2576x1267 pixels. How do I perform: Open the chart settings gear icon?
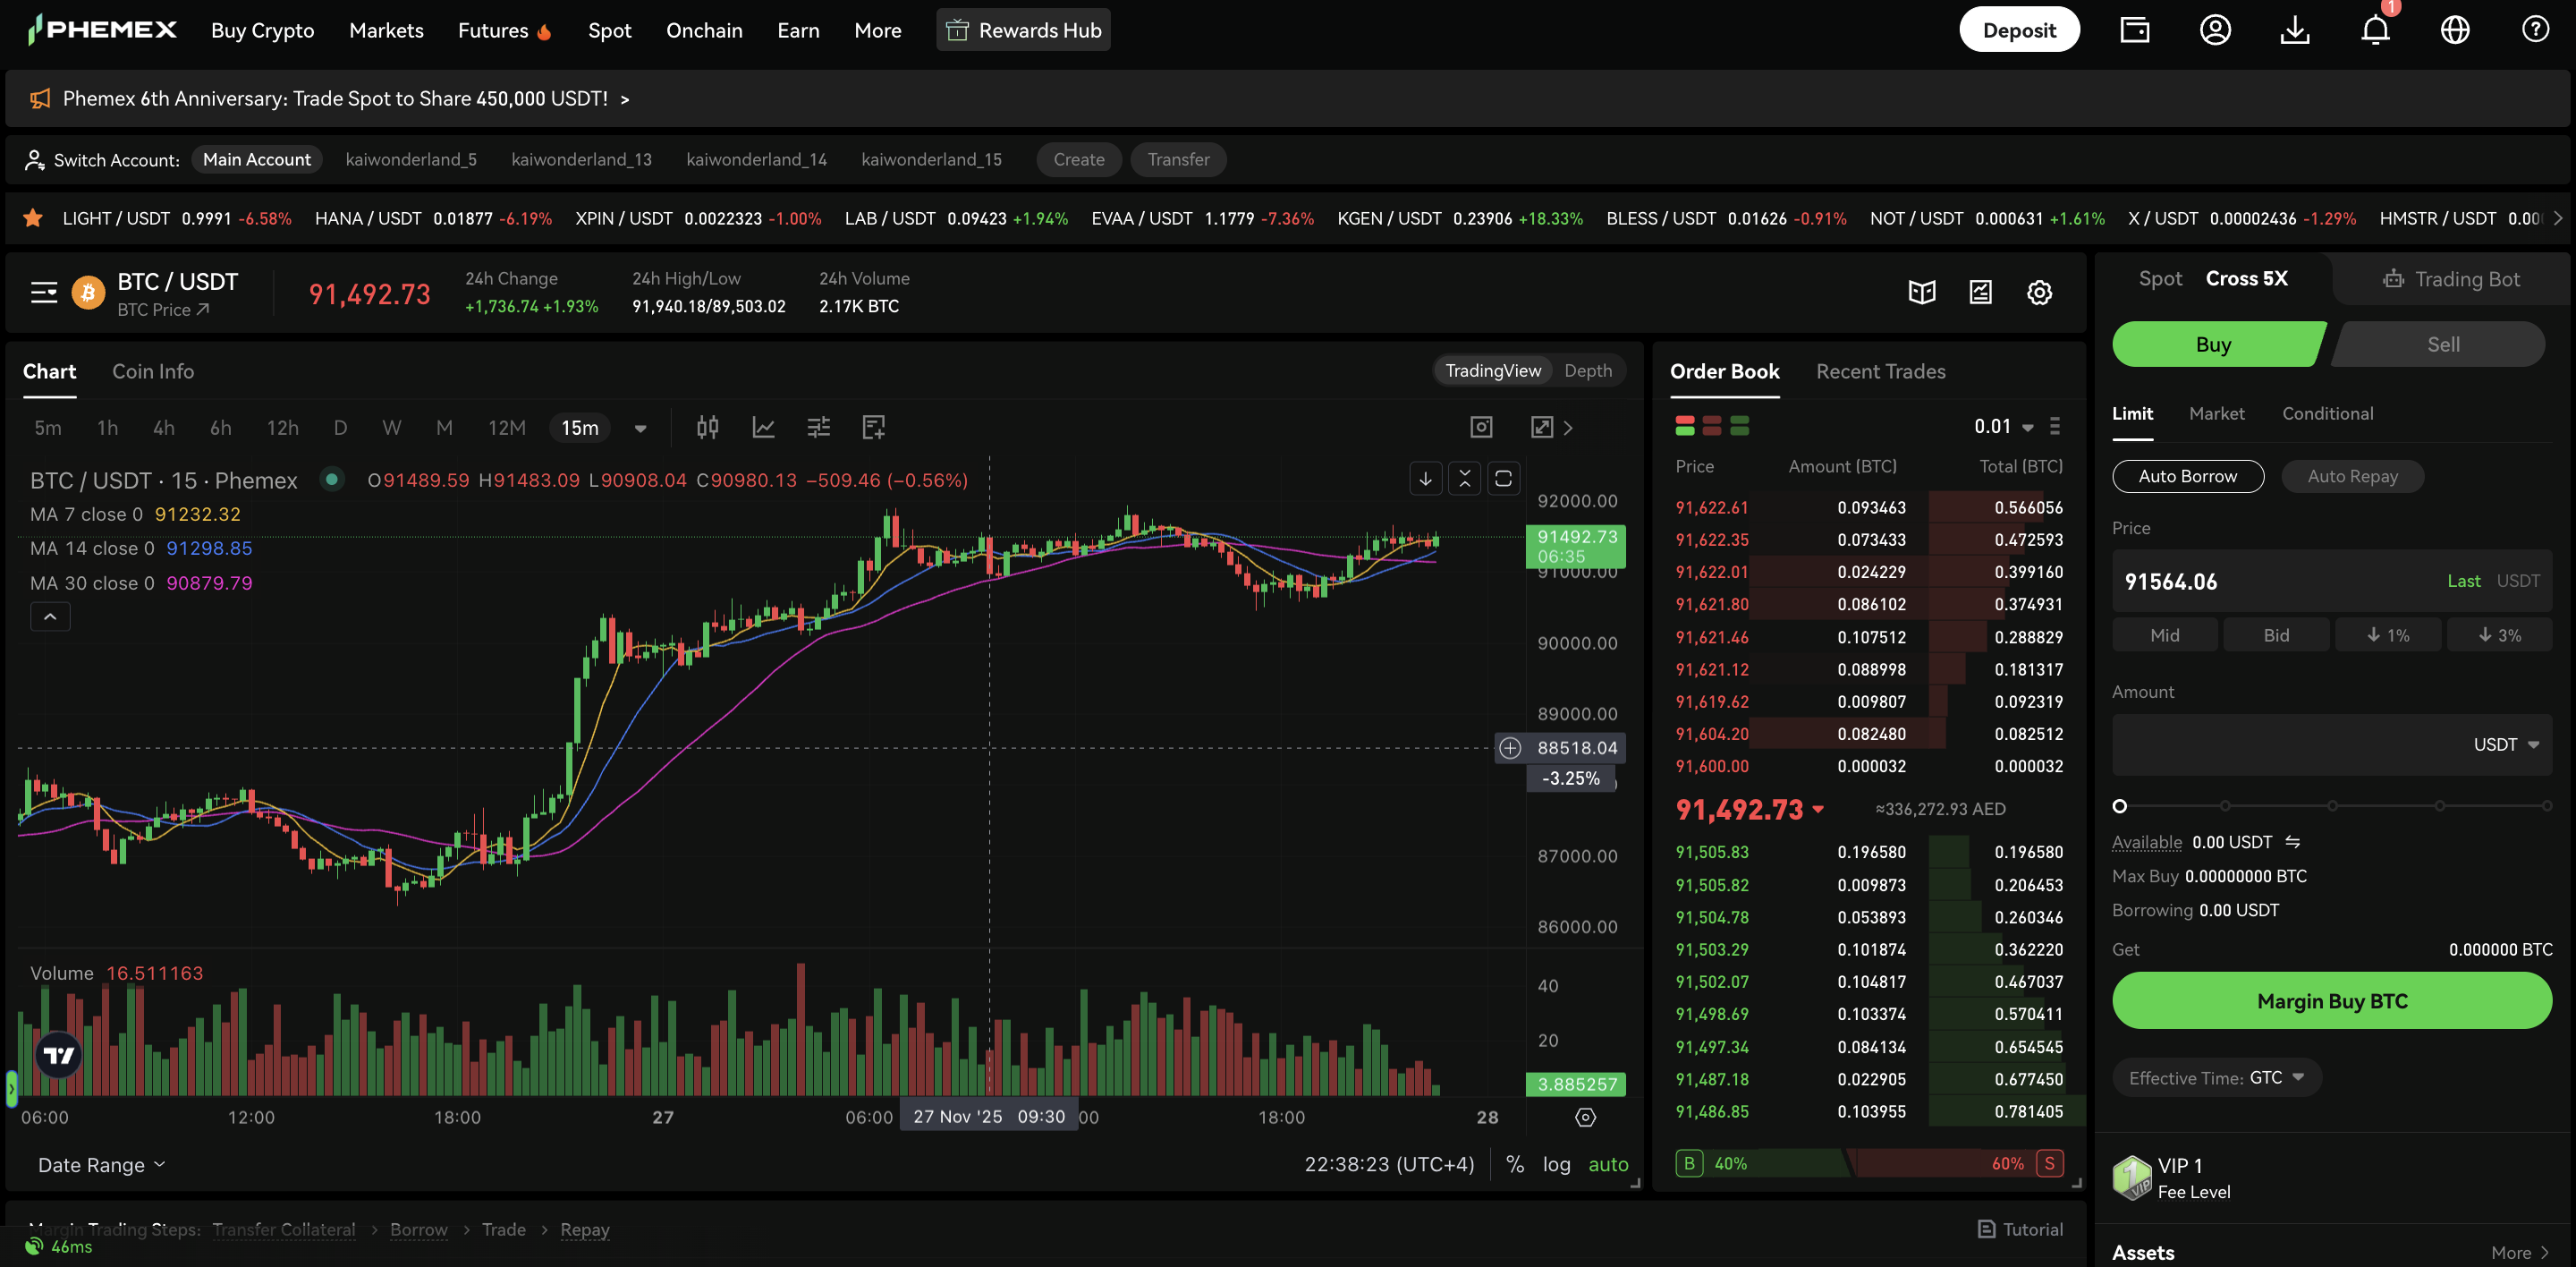coord(2040,292)
